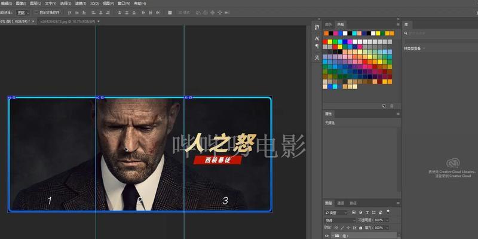Click the align bottom edges icon

(84, 13)
